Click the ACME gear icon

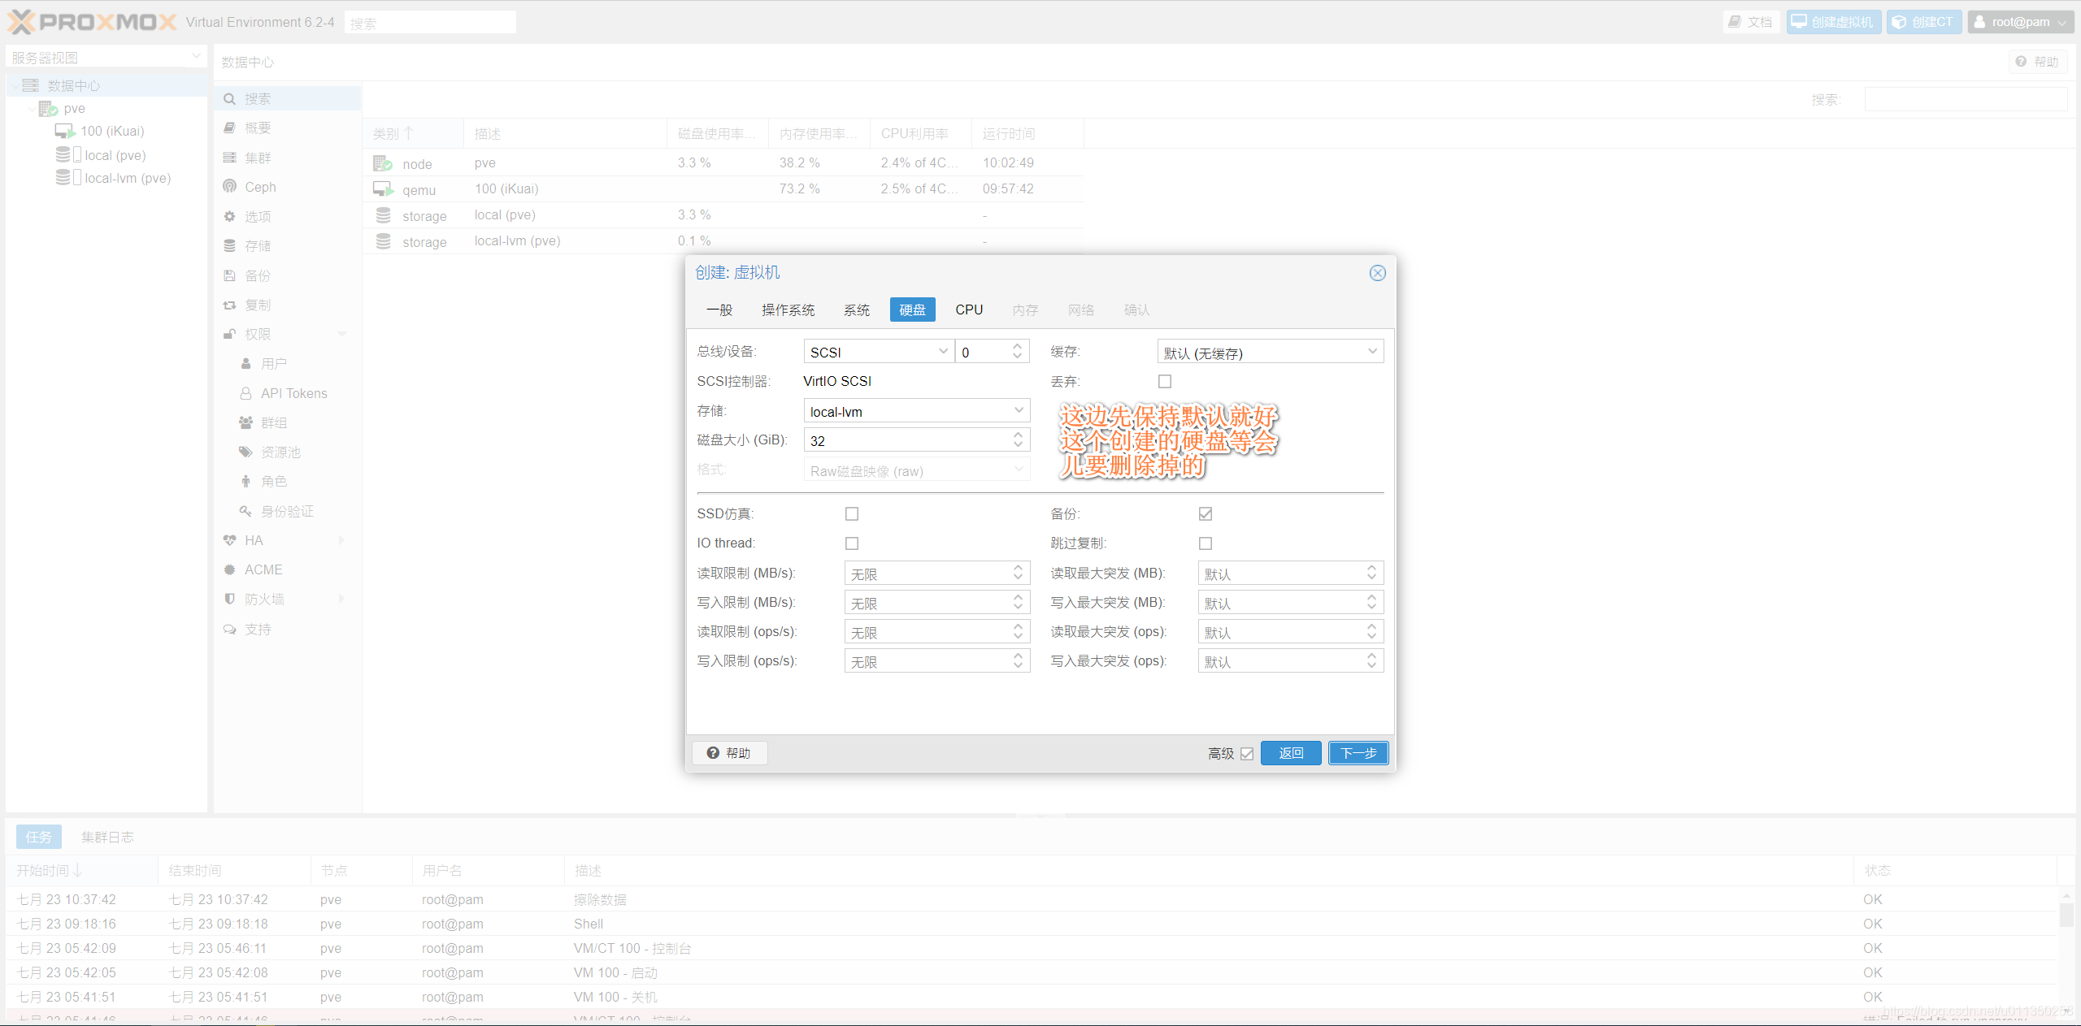[x=230, y=570]
